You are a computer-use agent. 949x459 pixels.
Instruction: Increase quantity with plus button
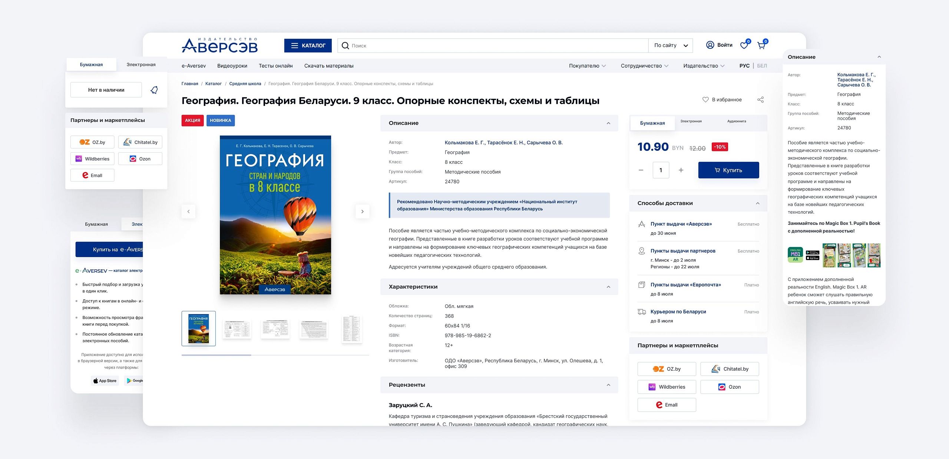pyautogui.click(x=681, y=170)
